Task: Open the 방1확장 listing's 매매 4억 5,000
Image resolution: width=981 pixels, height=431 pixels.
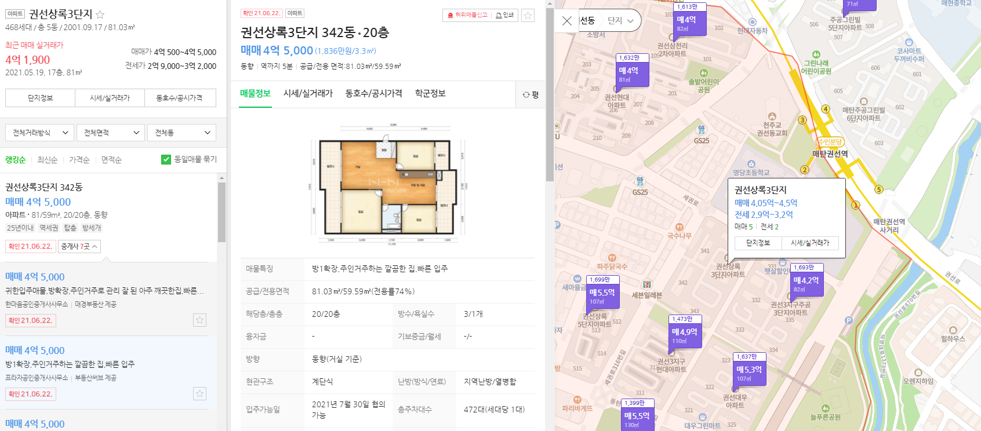Action: click(x=35, y=350)
